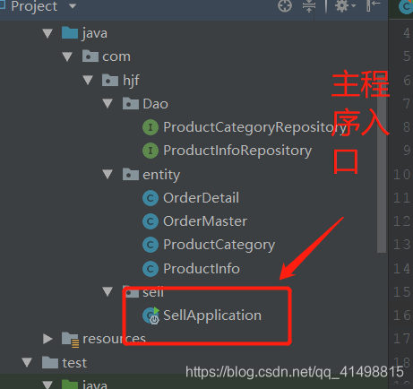This screenshot has width=413, height=389.
Task: Click the Hide panel icon
Action: [374, 5]
